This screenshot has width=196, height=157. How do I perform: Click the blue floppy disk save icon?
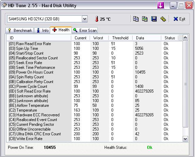[154, 19]
